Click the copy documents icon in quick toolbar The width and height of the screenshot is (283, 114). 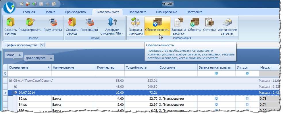[54, 3]
